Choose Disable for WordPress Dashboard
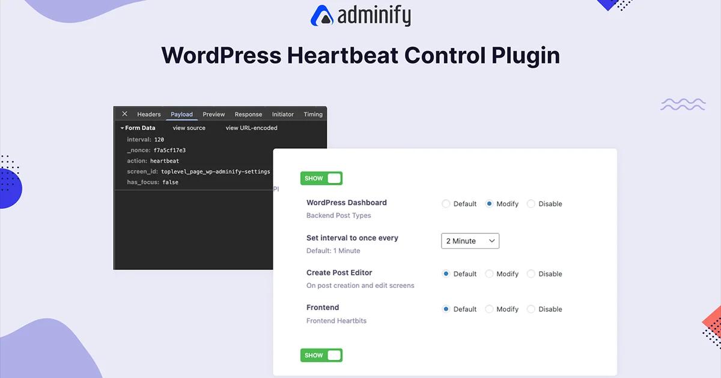The height and width of the screenshot is (378, 721). pyautogui.click(x=531, y=204)
